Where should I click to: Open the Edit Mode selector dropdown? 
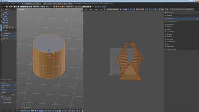click(x=25, y=111)
